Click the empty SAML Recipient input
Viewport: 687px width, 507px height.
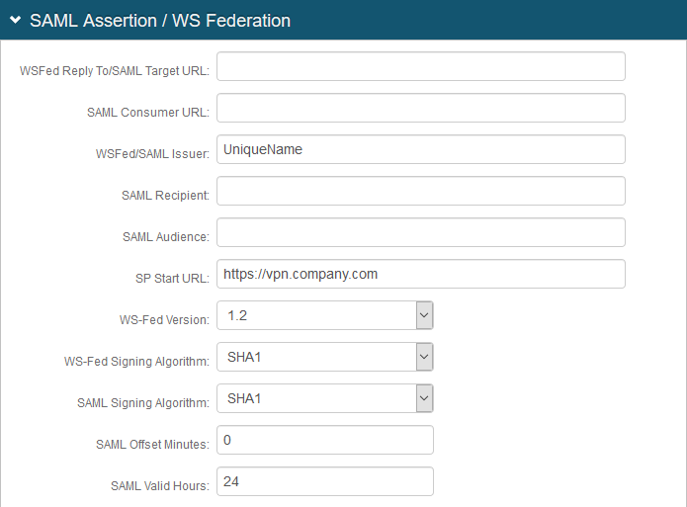[x=420, y=191]
